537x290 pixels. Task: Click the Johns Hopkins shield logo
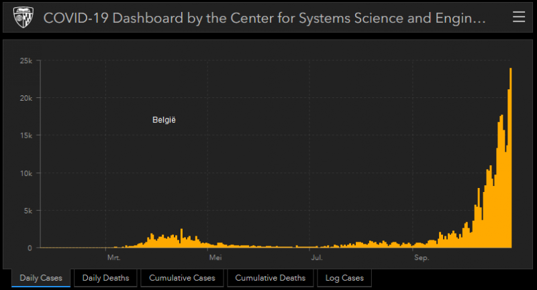click(x=23, y=17)
